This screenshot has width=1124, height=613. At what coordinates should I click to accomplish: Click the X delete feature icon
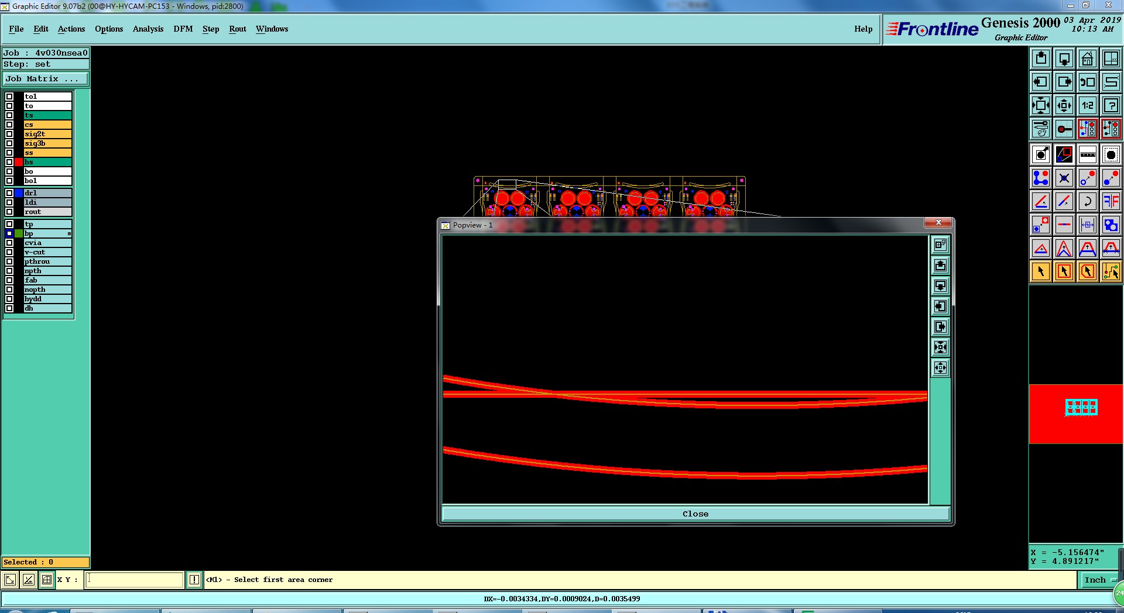(x=1064, y=178)
